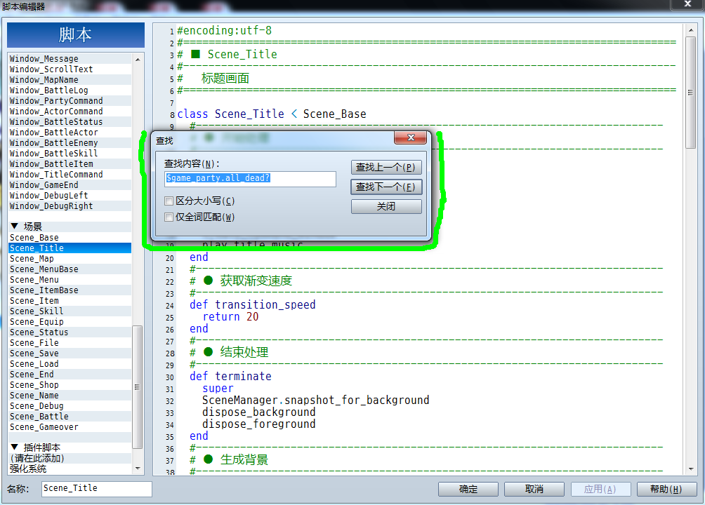This screenshot has width=705, height=505.
Task: Confirm with the 确定 button
Action: 468,489
